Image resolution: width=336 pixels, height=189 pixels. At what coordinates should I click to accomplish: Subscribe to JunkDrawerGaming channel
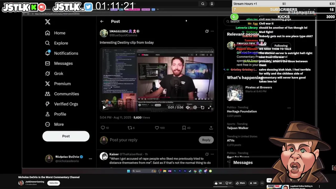(54, 183)
